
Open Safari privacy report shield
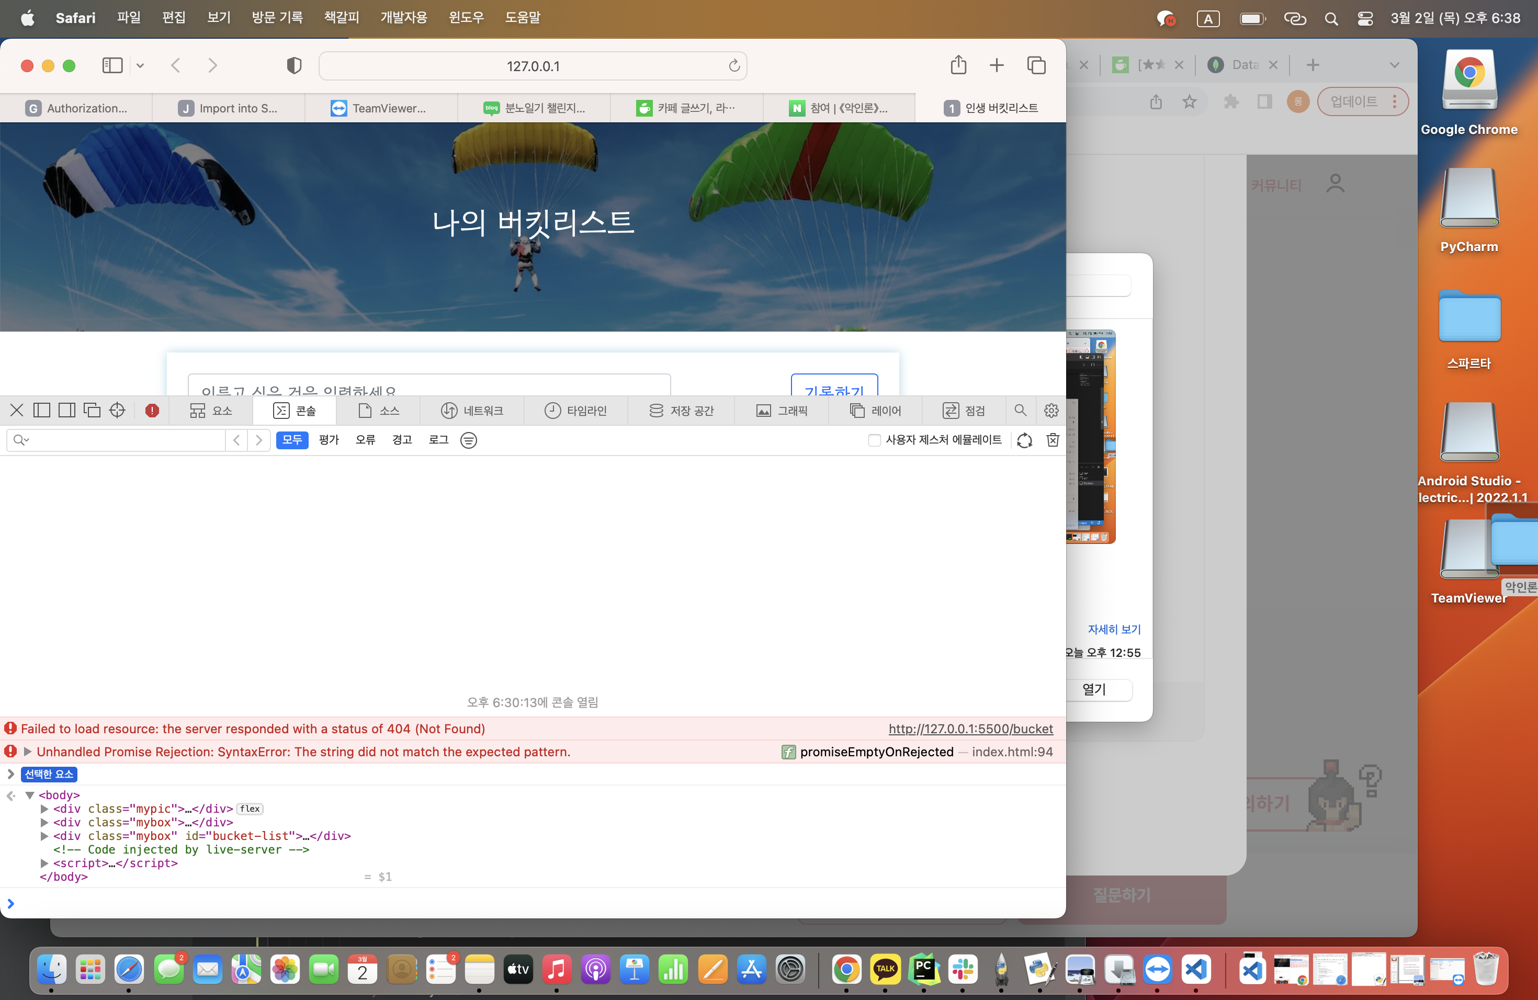[x=294, y=65]
